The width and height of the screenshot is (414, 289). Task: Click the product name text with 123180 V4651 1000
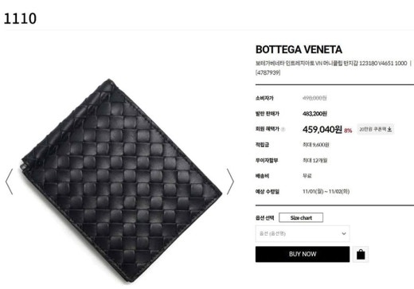(331, 63)
